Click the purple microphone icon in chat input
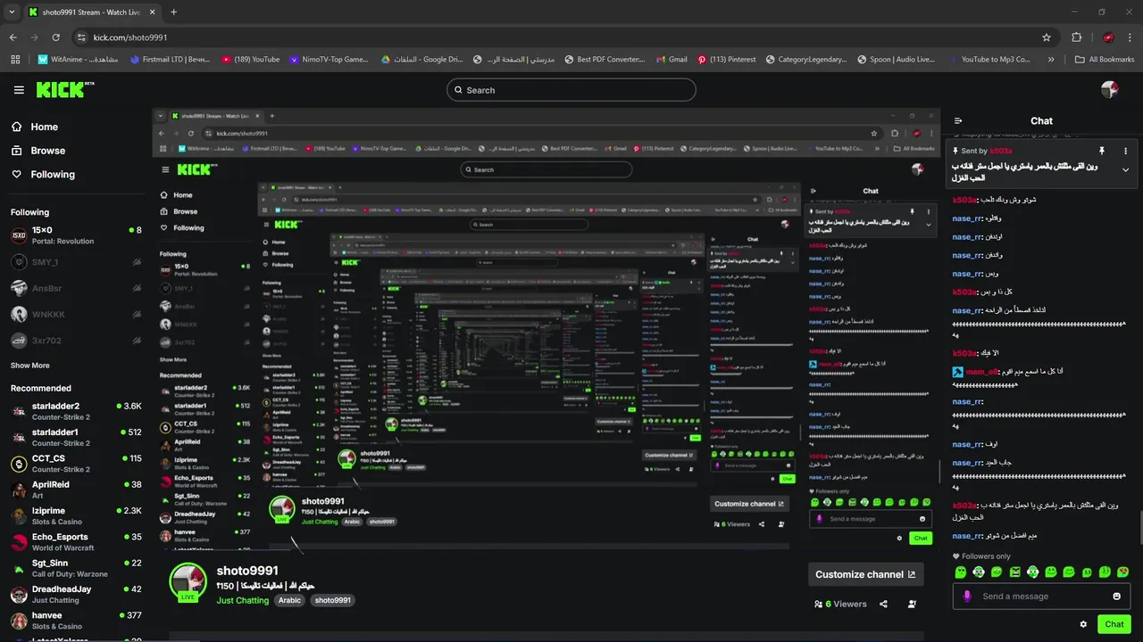 pyautogui.click(x=967, y=597)
